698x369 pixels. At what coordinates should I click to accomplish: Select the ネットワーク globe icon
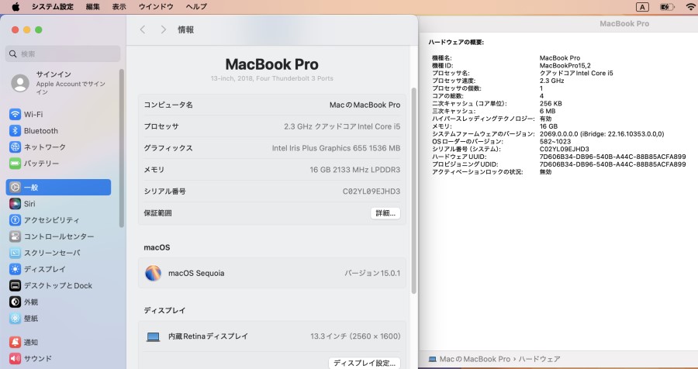coord(16,147)
